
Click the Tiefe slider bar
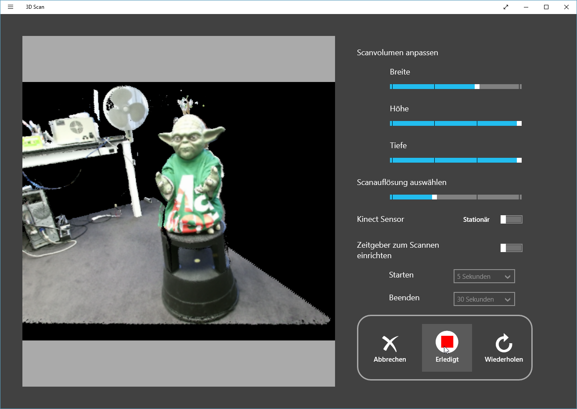click(x=455, y=160)
